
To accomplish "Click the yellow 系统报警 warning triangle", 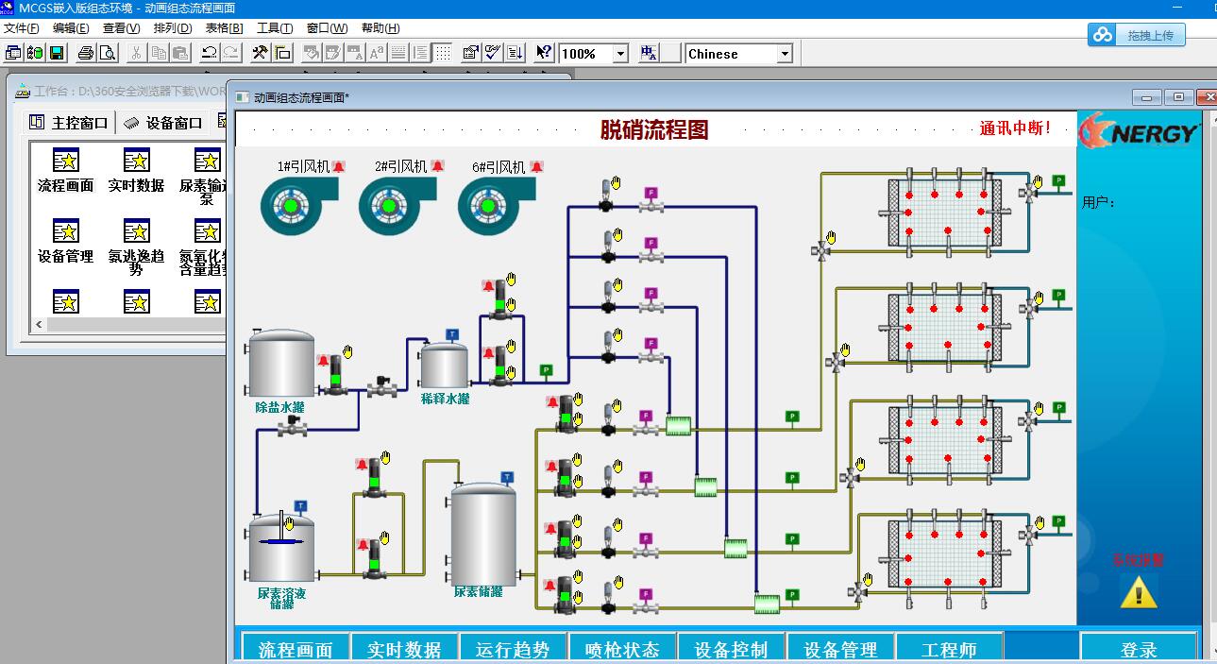I will (x=1138, y=592).
